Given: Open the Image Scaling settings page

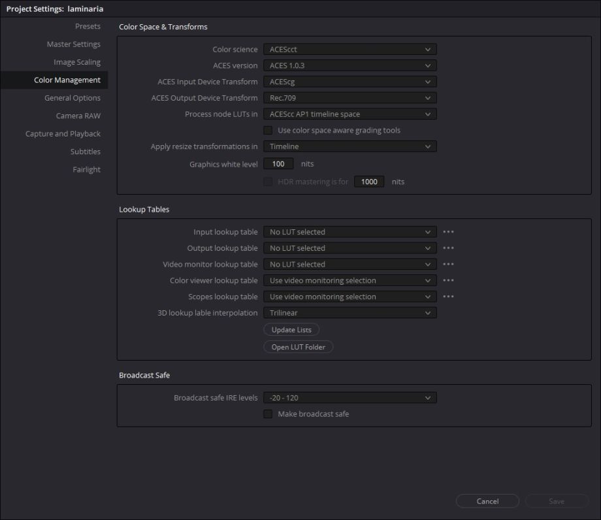Looking at the screenshot, I should [76, 62].
